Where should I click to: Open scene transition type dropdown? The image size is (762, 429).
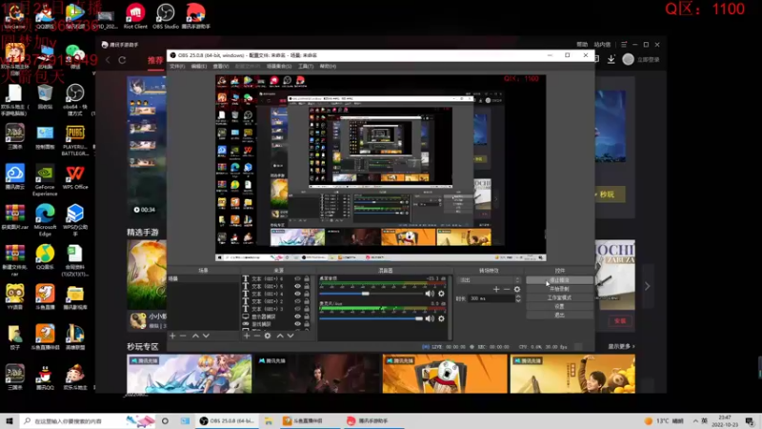[489, 280]
